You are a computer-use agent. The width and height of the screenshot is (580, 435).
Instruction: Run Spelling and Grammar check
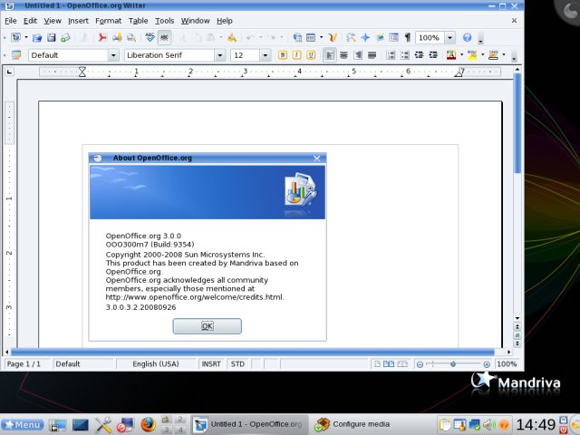coord(150,37)
